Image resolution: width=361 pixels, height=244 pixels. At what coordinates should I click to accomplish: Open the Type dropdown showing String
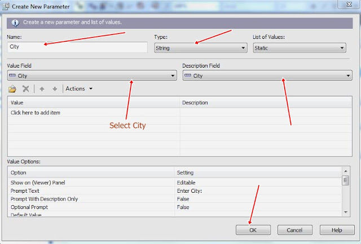201,48
